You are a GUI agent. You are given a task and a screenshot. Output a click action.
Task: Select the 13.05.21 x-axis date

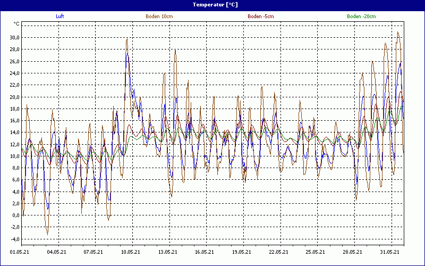coord(167,252)
